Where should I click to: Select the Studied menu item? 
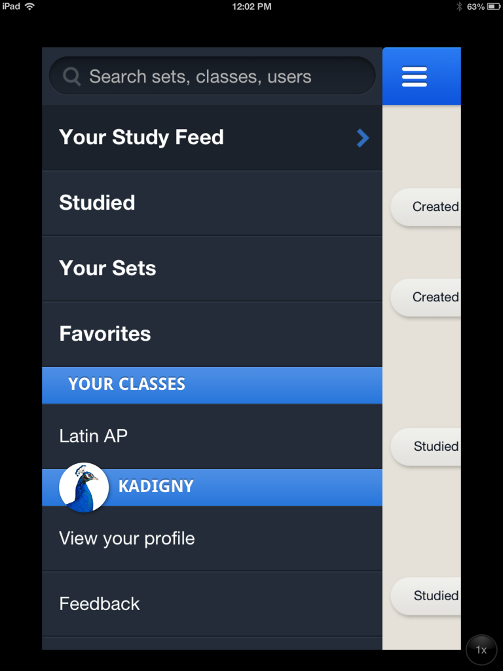212,203
